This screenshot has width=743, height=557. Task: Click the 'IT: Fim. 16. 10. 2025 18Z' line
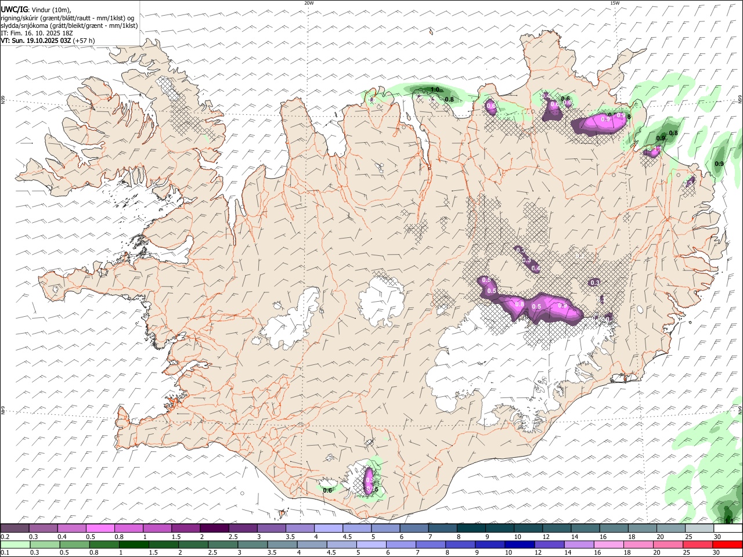(36, 33)
